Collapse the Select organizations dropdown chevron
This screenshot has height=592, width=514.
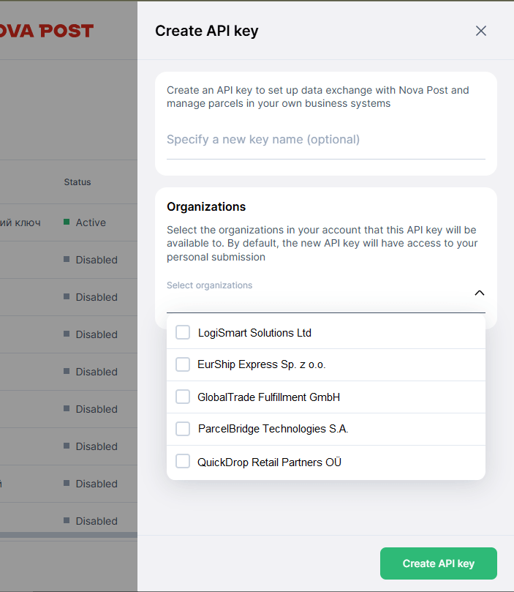click(x=480, y=293)
